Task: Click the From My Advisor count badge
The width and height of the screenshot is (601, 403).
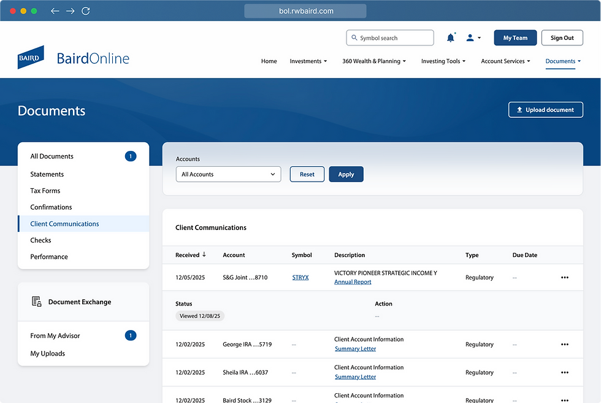Action: click(x=130, y=336)
